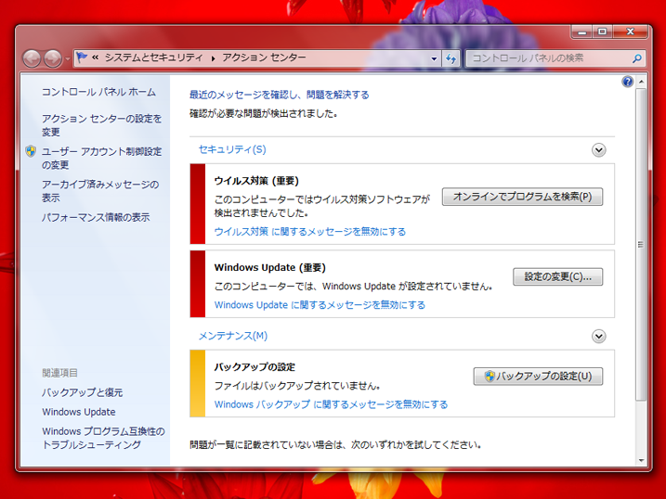Open Windows プログラム互換性のトラブルシューティング
Screen dimensions: 666x499
pos(103,438)
